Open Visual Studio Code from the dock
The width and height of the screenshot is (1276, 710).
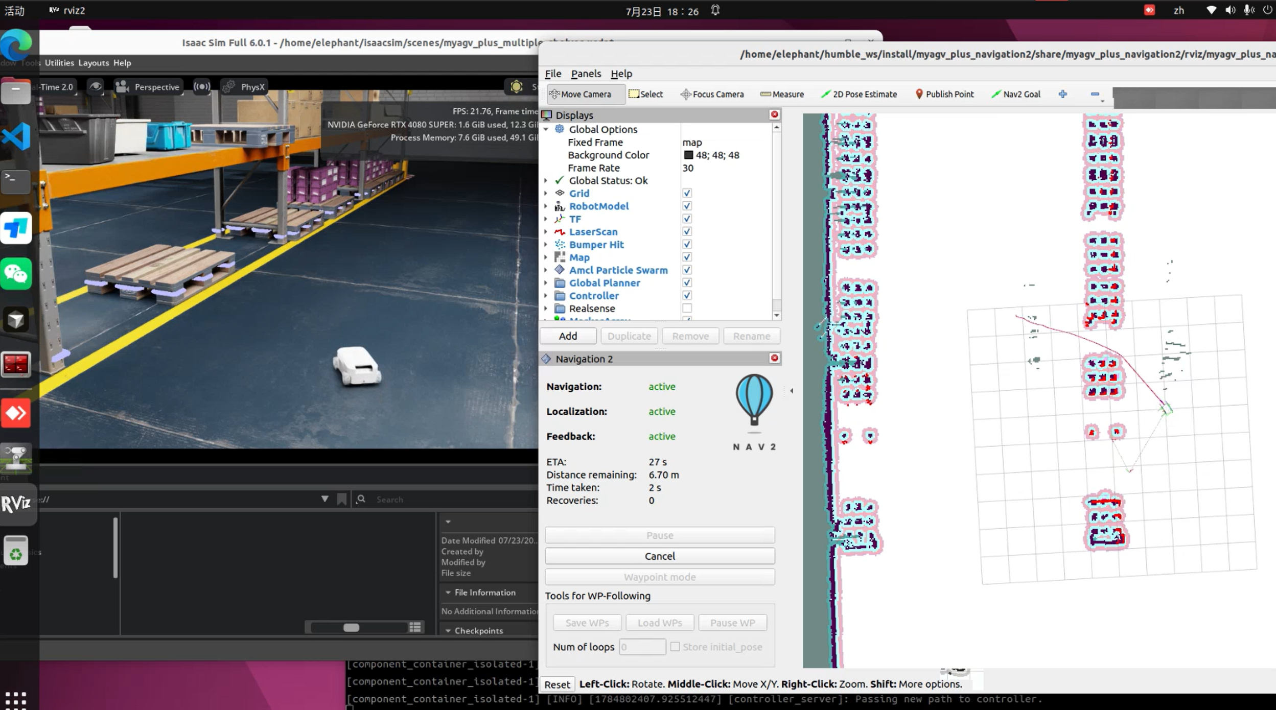16,136
